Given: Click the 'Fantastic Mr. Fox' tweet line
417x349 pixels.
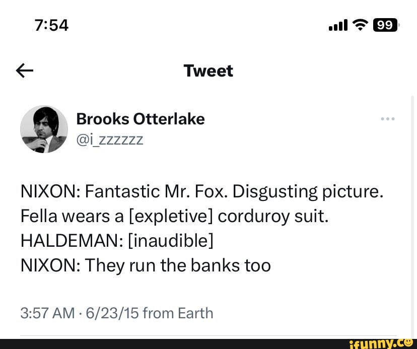Looking at the screenshot, I should coord(202,191).
